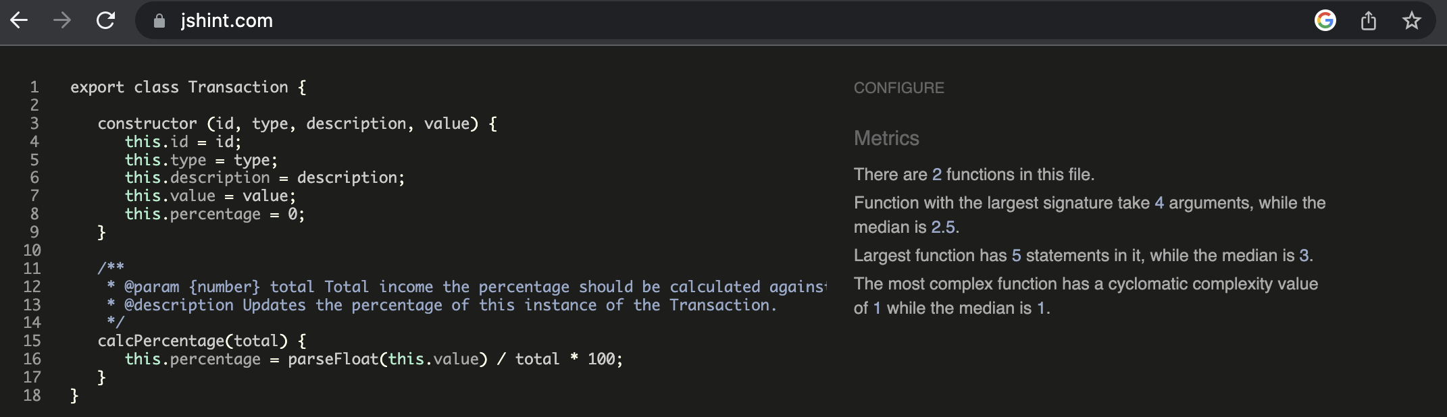Click the calcPercentage(total) method line
The width and height of the screenshot is (1447, 417).
coord(201,341)
